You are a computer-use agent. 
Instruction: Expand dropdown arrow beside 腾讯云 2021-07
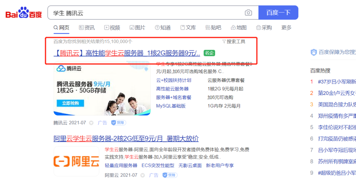(x=91, y=123)
